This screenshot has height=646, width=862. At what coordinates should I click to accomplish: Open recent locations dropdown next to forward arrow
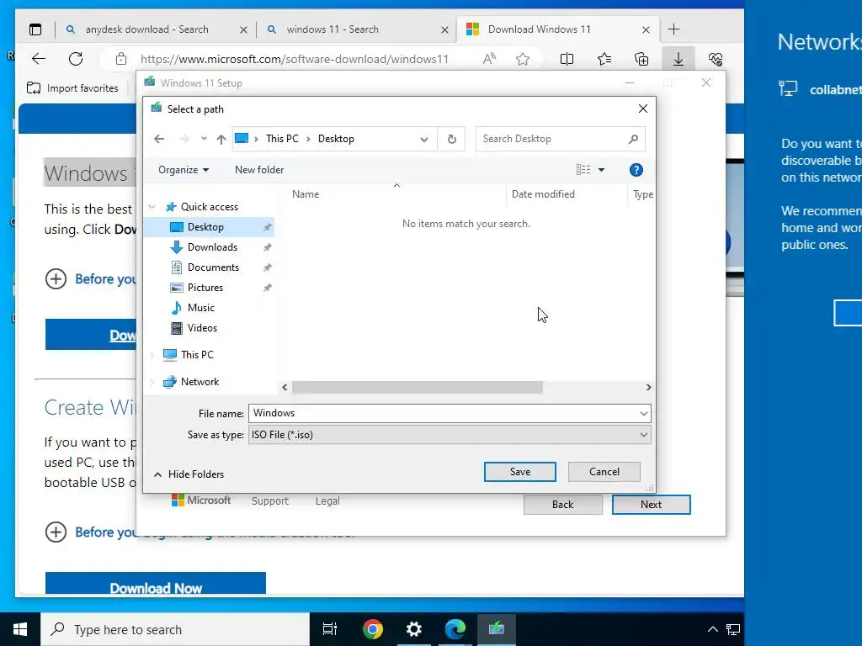204,139
